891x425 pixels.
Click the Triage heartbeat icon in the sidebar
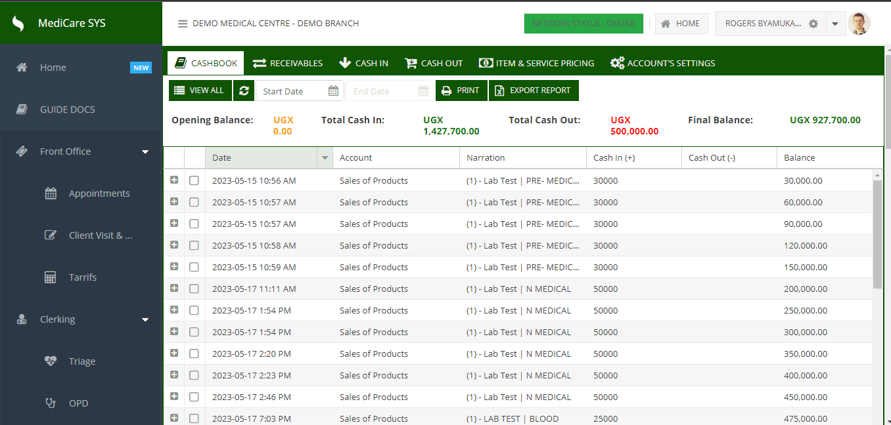pyautogui.click(x=51, y=361)
